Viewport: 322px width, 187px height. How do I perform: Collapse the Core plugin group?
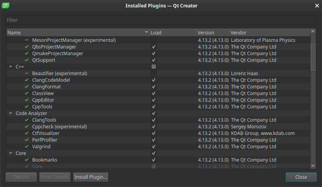pos(10,153)
